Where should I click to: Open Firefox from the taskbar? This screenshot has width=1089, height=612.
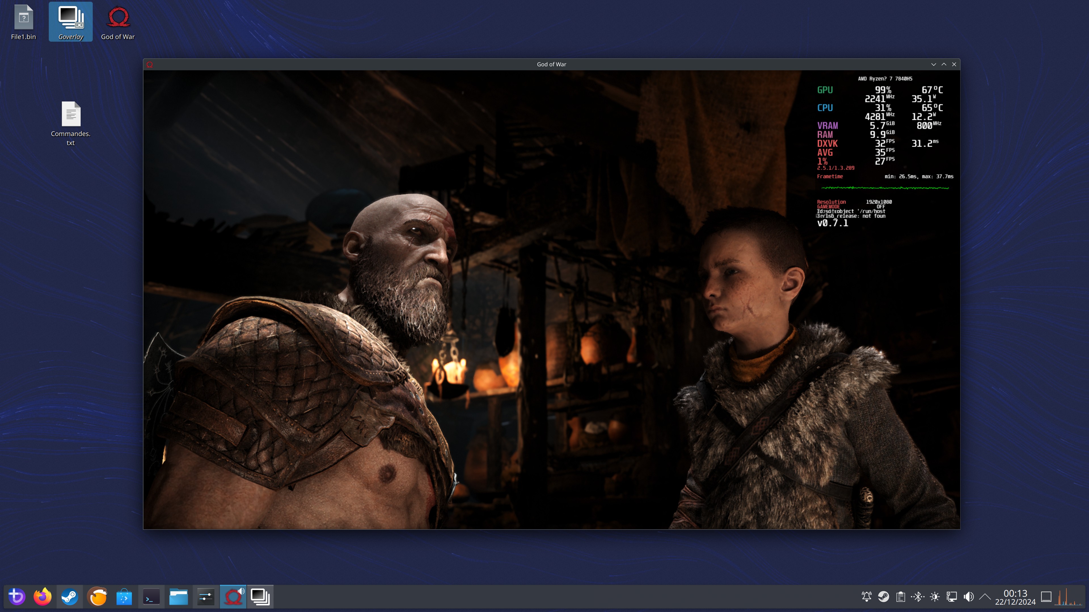tap(43, 596)
